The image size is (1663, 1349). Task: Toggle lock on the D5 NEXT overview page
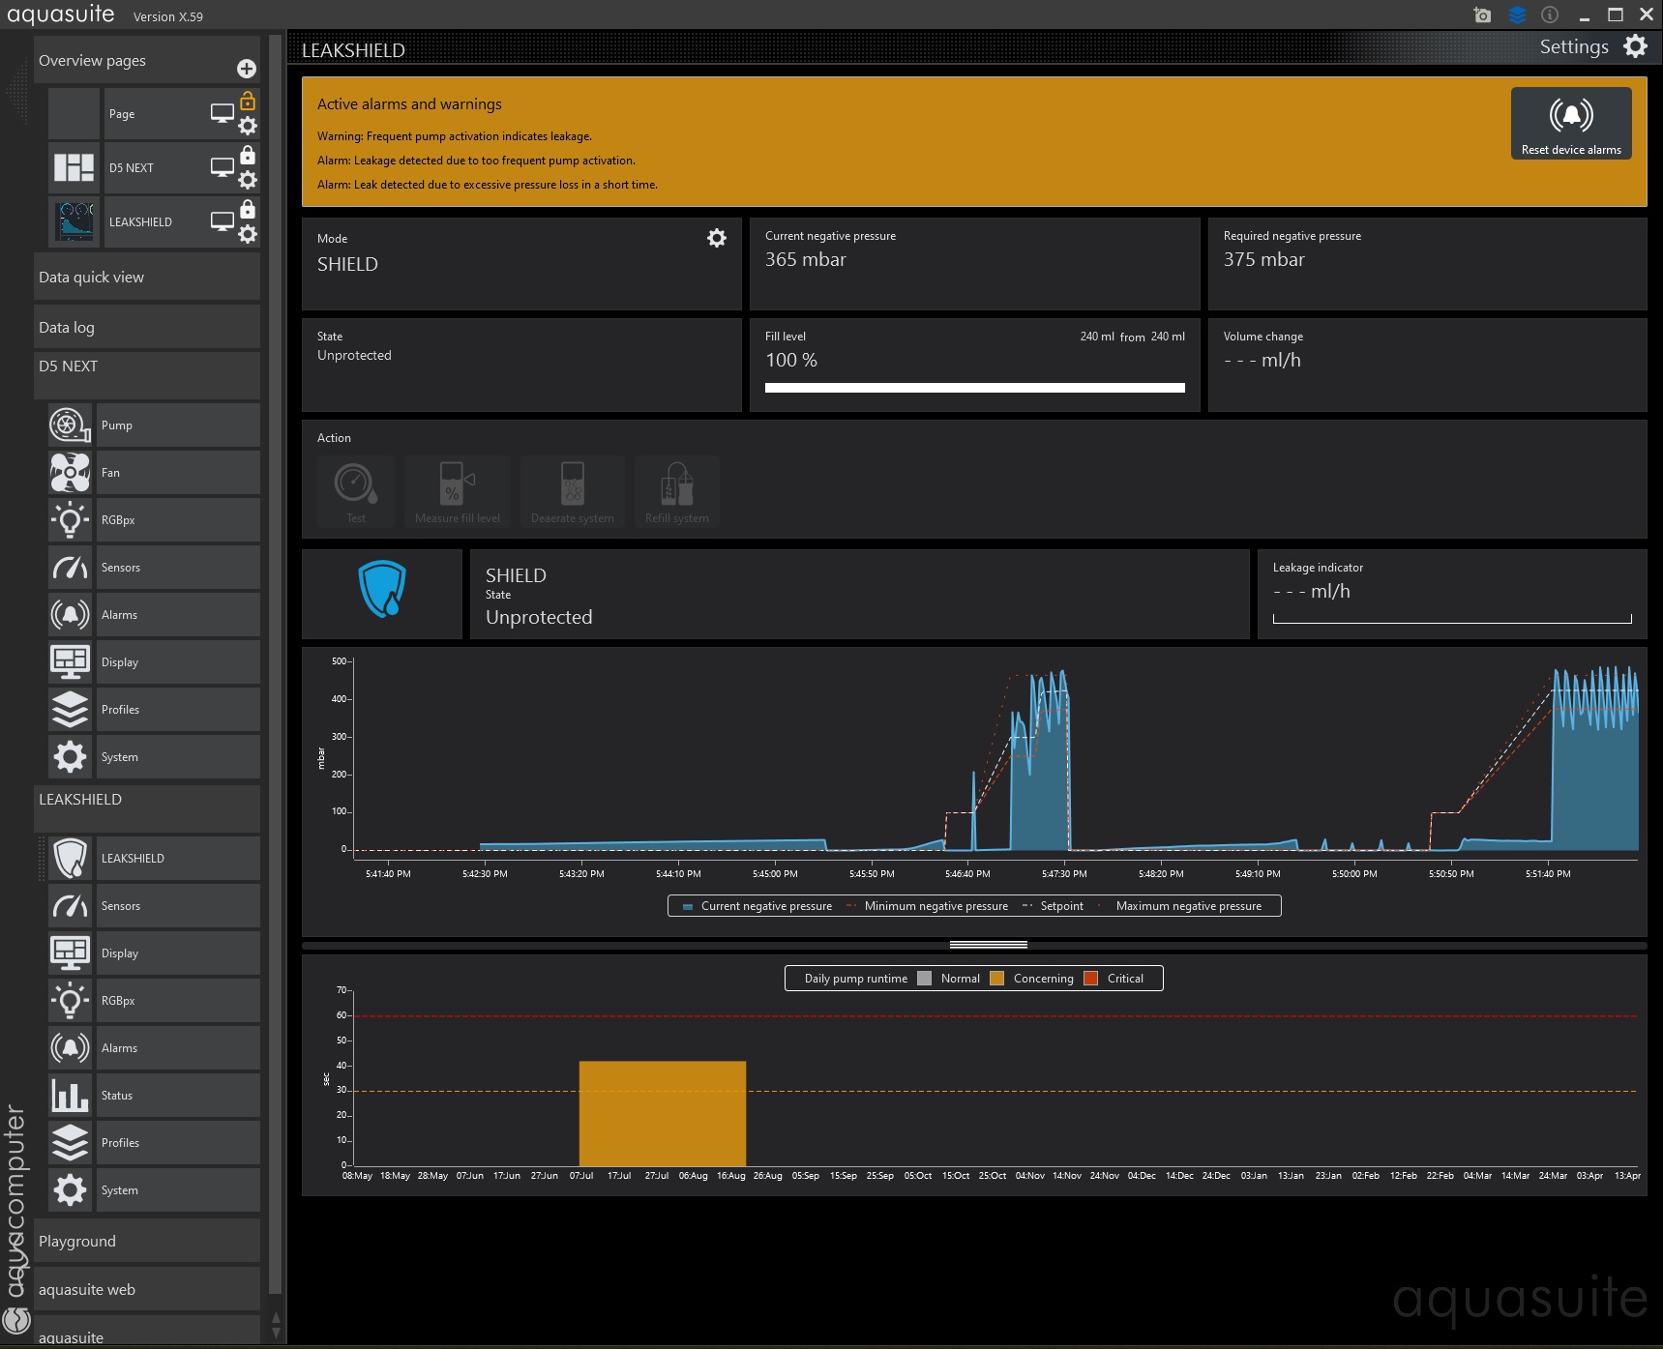pyautogui.click(x=248, y=156)
